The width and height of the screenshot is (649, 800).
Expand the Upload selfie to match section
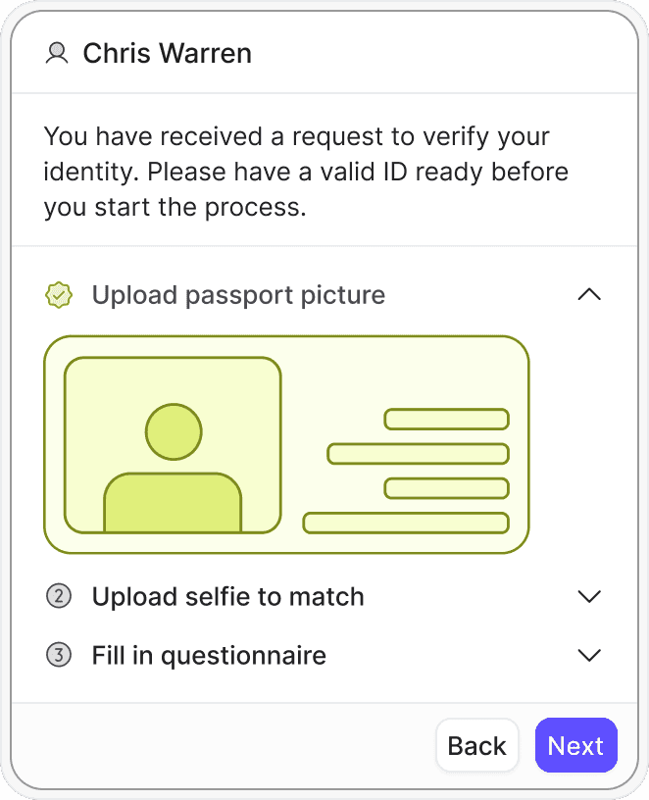point(589,596)
